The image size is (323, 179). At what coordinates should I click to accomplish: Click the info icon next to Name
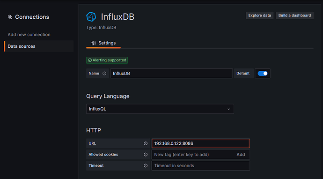(x=104, y=74)
